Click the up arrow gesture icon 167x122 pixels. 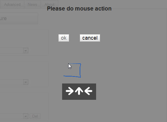click(79, 91)
